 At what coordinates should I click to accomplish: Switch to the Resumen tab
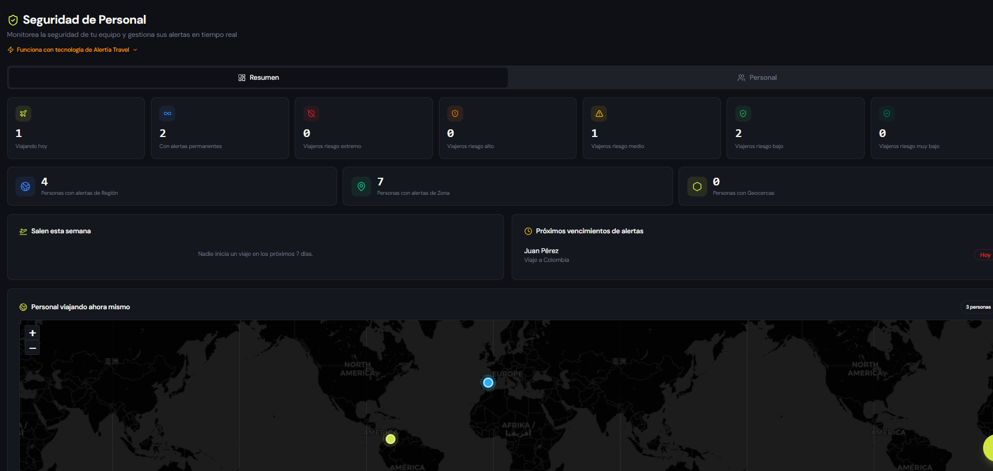coord(258,78)
